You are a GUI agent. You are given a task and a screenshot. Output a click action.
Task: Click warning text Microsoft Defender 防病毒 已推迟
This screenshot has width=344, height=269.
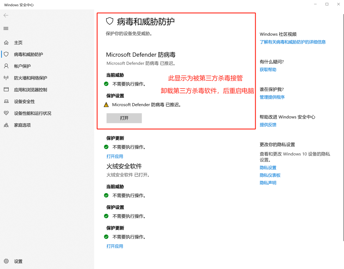point(147,105)
